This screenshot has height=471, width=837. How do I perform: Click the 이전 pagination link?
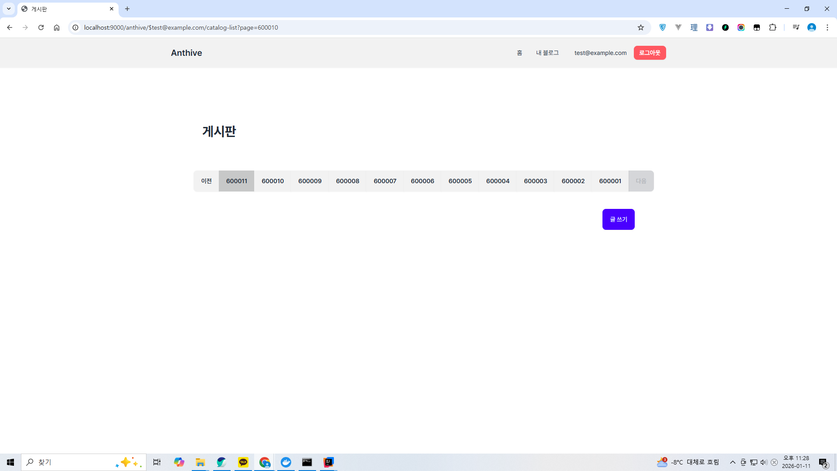[206, 181]
